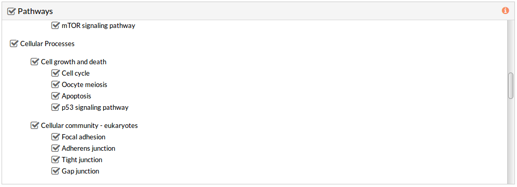
Task: Uncheck the Gap junction pathway
Action: [55, 171]
